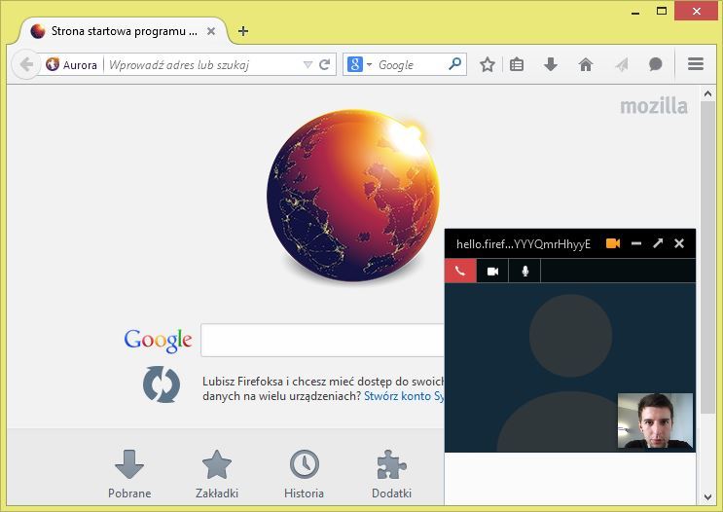Click the orange camera indicator in chat titlebar

tap(613, 243)
